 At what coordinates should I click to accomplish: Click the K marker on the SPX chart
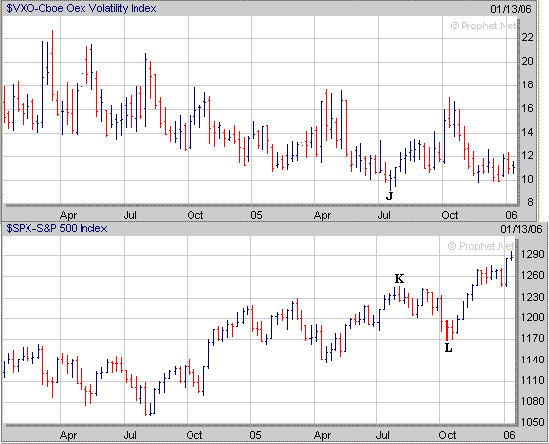click(399, 279)
